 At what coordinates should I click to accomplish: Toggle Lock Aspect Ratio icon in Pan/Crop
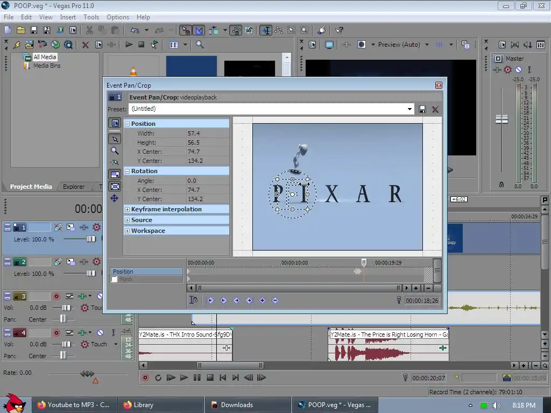click(115, 175)
